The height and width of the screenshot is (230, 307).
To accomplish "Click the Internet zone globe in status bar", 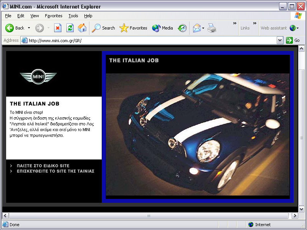I will [x=251, y=225].
